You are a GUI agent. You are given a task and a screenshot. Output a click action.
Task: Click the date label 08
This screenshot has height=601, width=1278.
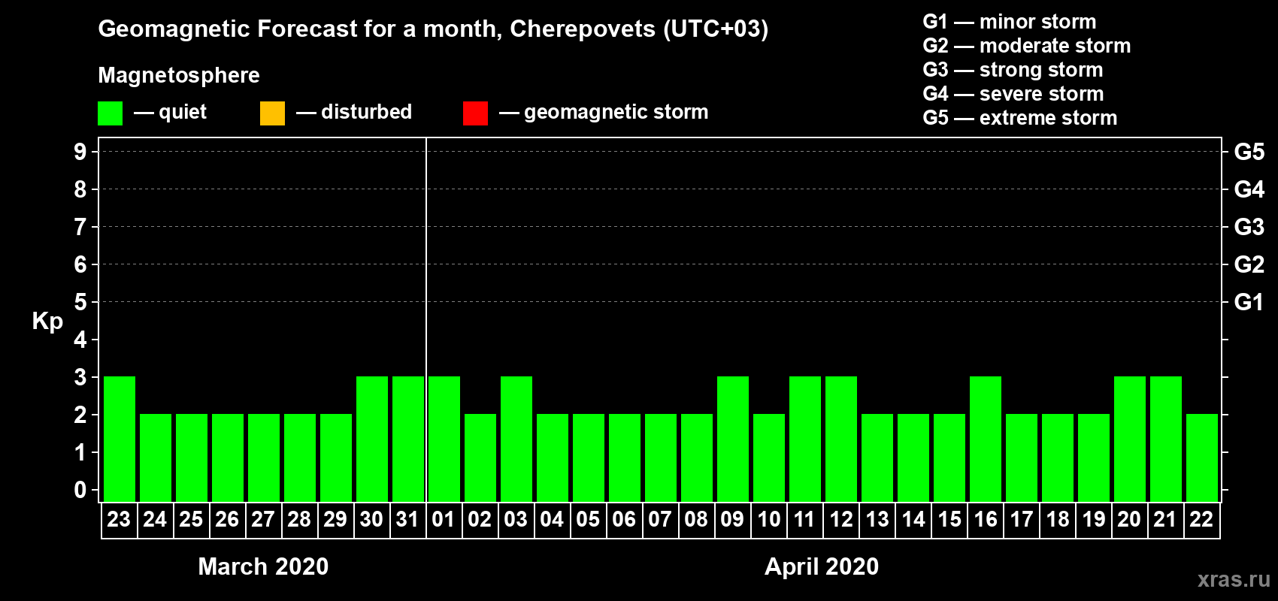696,519
